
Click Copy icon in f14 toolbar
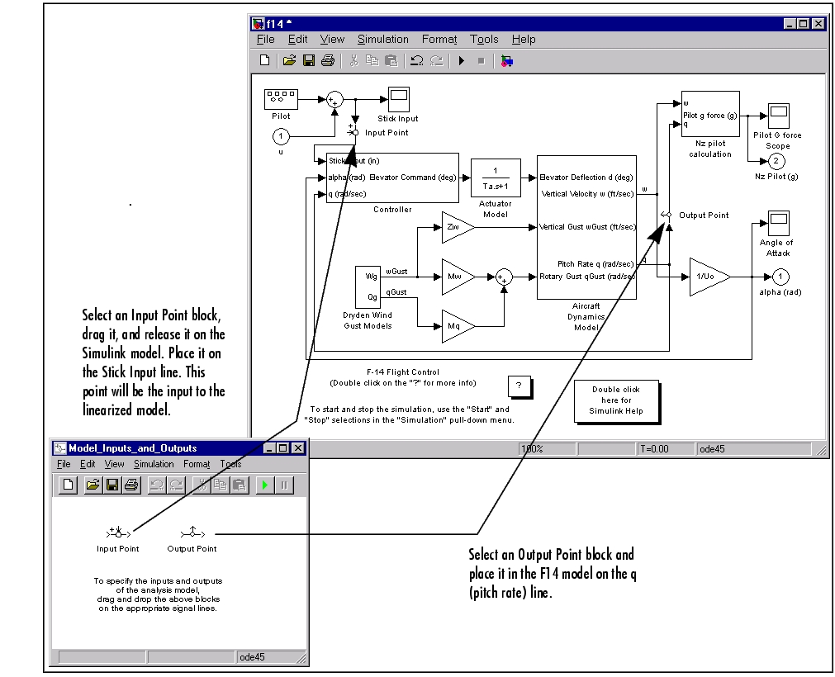372,60
